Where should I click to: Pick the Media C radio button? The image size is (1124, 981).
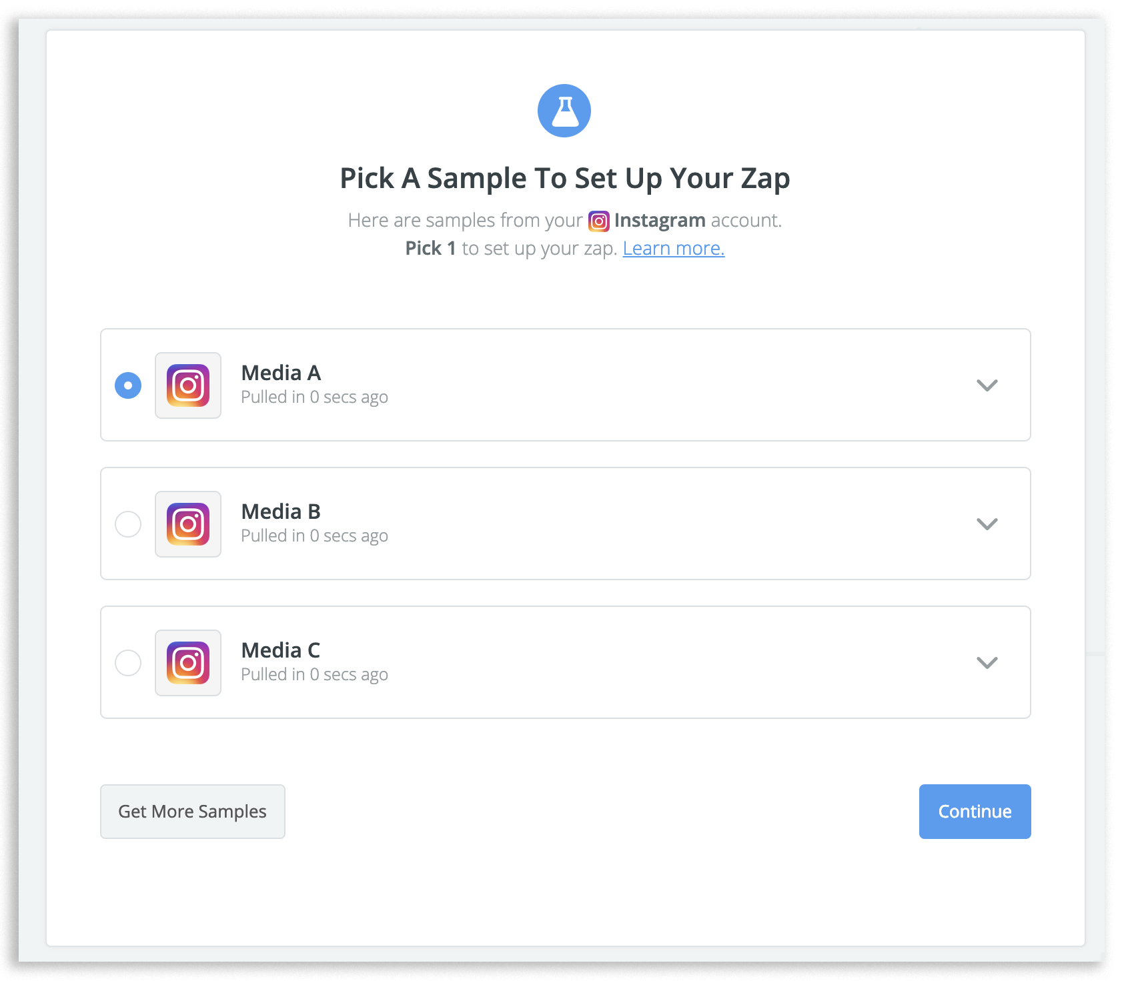pyautogui.click(x=128, y=663)
